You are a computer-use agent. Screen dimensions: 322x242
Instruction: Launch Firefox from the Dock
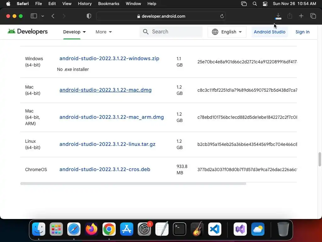pyautogui.click(x=92, y=229)
